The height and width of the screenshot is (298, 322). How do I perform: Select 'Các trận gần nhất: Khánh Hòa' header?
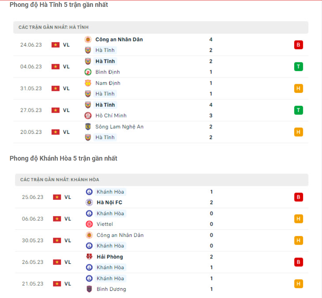(60, 179)
